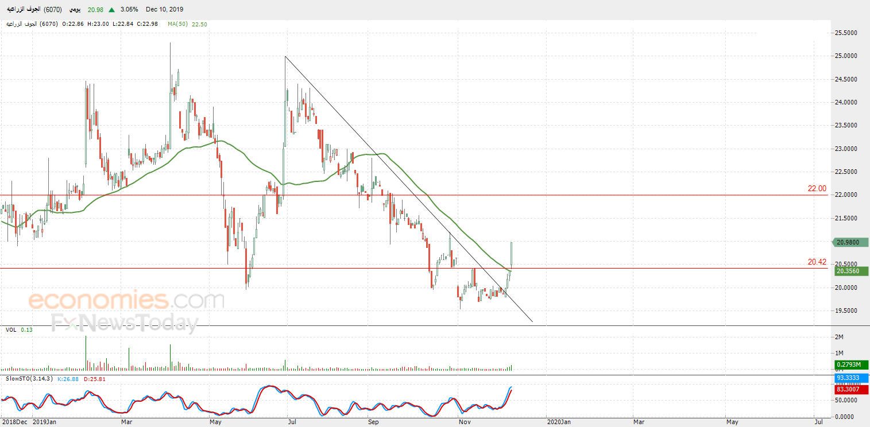The width and height of the screenshot is (870, 427).
Task: Click the current price tag 20.9800
Action: (849, 242)
